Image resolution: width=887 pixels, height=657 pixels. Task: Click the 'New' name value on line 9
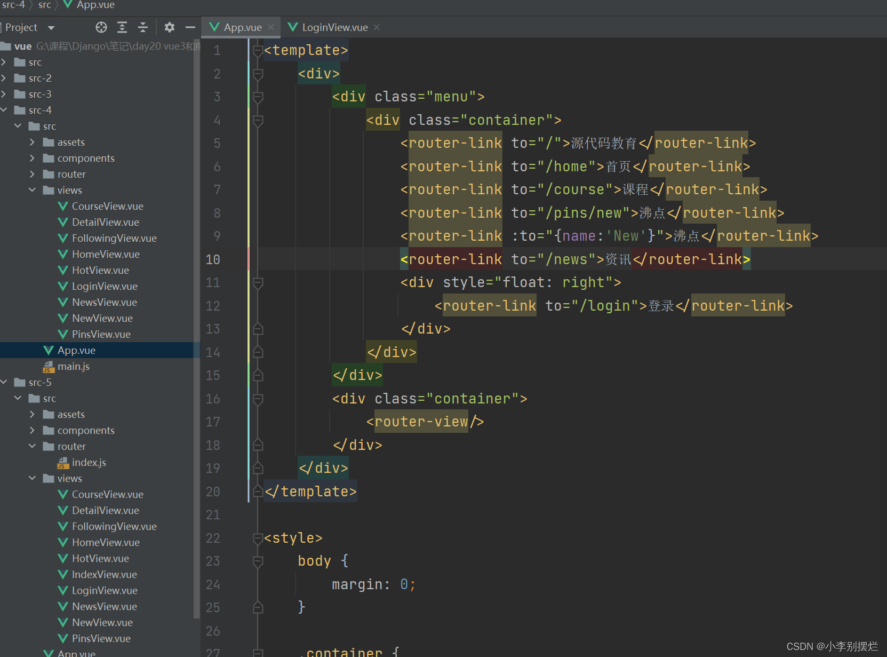pos(626,236)
